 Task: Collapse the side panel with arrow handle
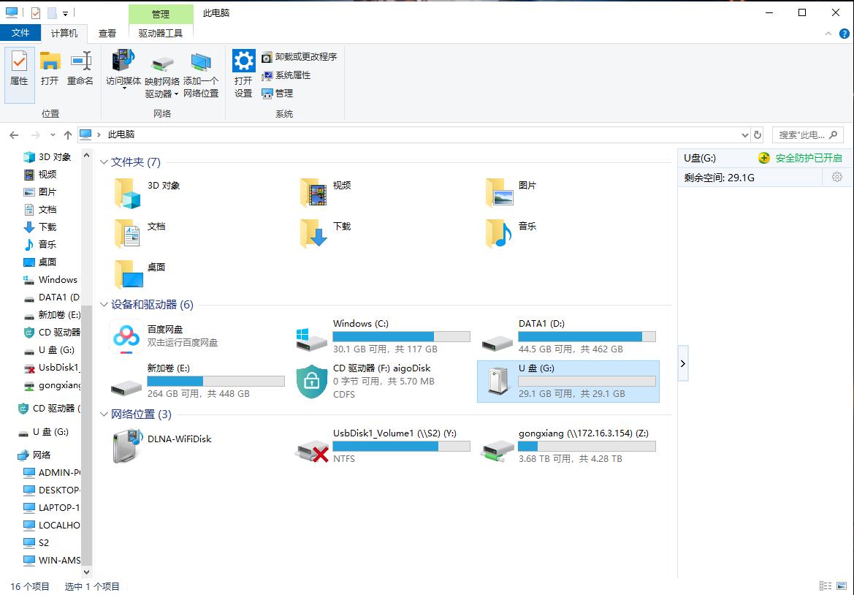tap(683, 363)
